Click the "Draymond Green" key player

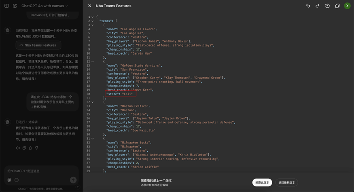coord(208,78)
